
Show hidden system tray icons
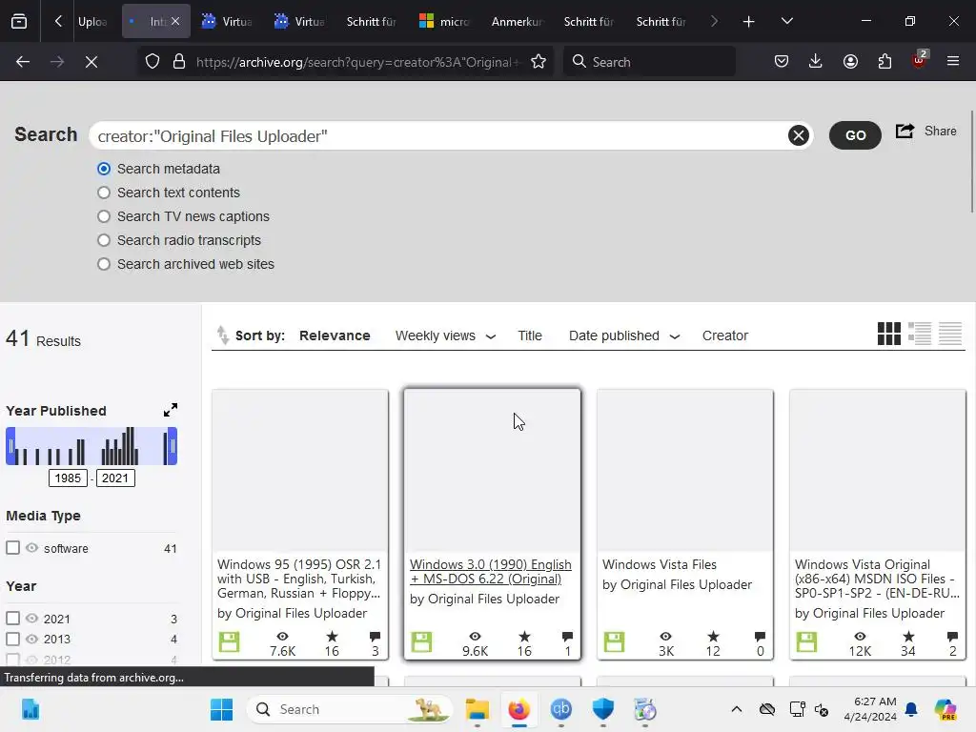[x=737, y=709]
